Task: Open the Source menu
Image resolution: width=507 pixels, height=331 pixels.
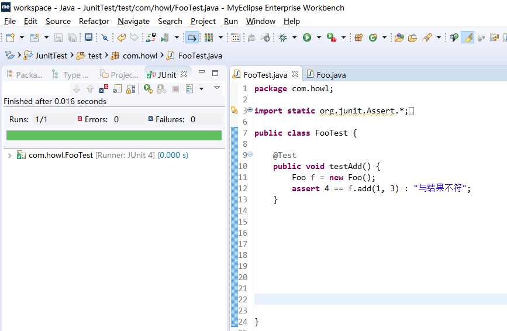Action: (58, 21)
